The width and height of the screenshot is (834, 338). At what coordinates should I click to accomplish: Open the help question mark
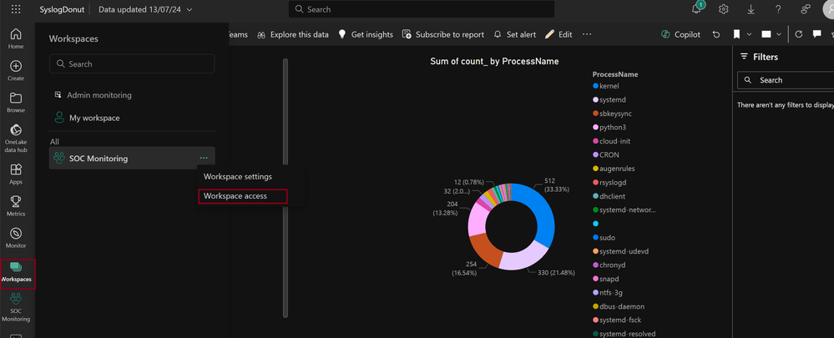click(x=778, y=9)
